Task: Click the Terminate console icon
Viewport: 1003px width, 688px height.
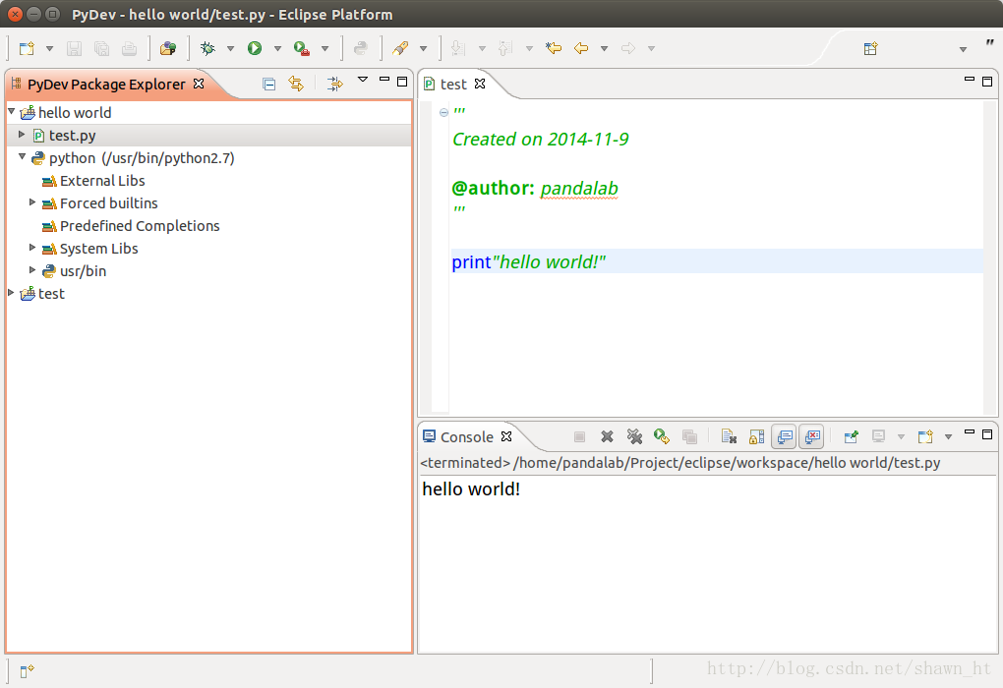Action: [x=579, y=436]
